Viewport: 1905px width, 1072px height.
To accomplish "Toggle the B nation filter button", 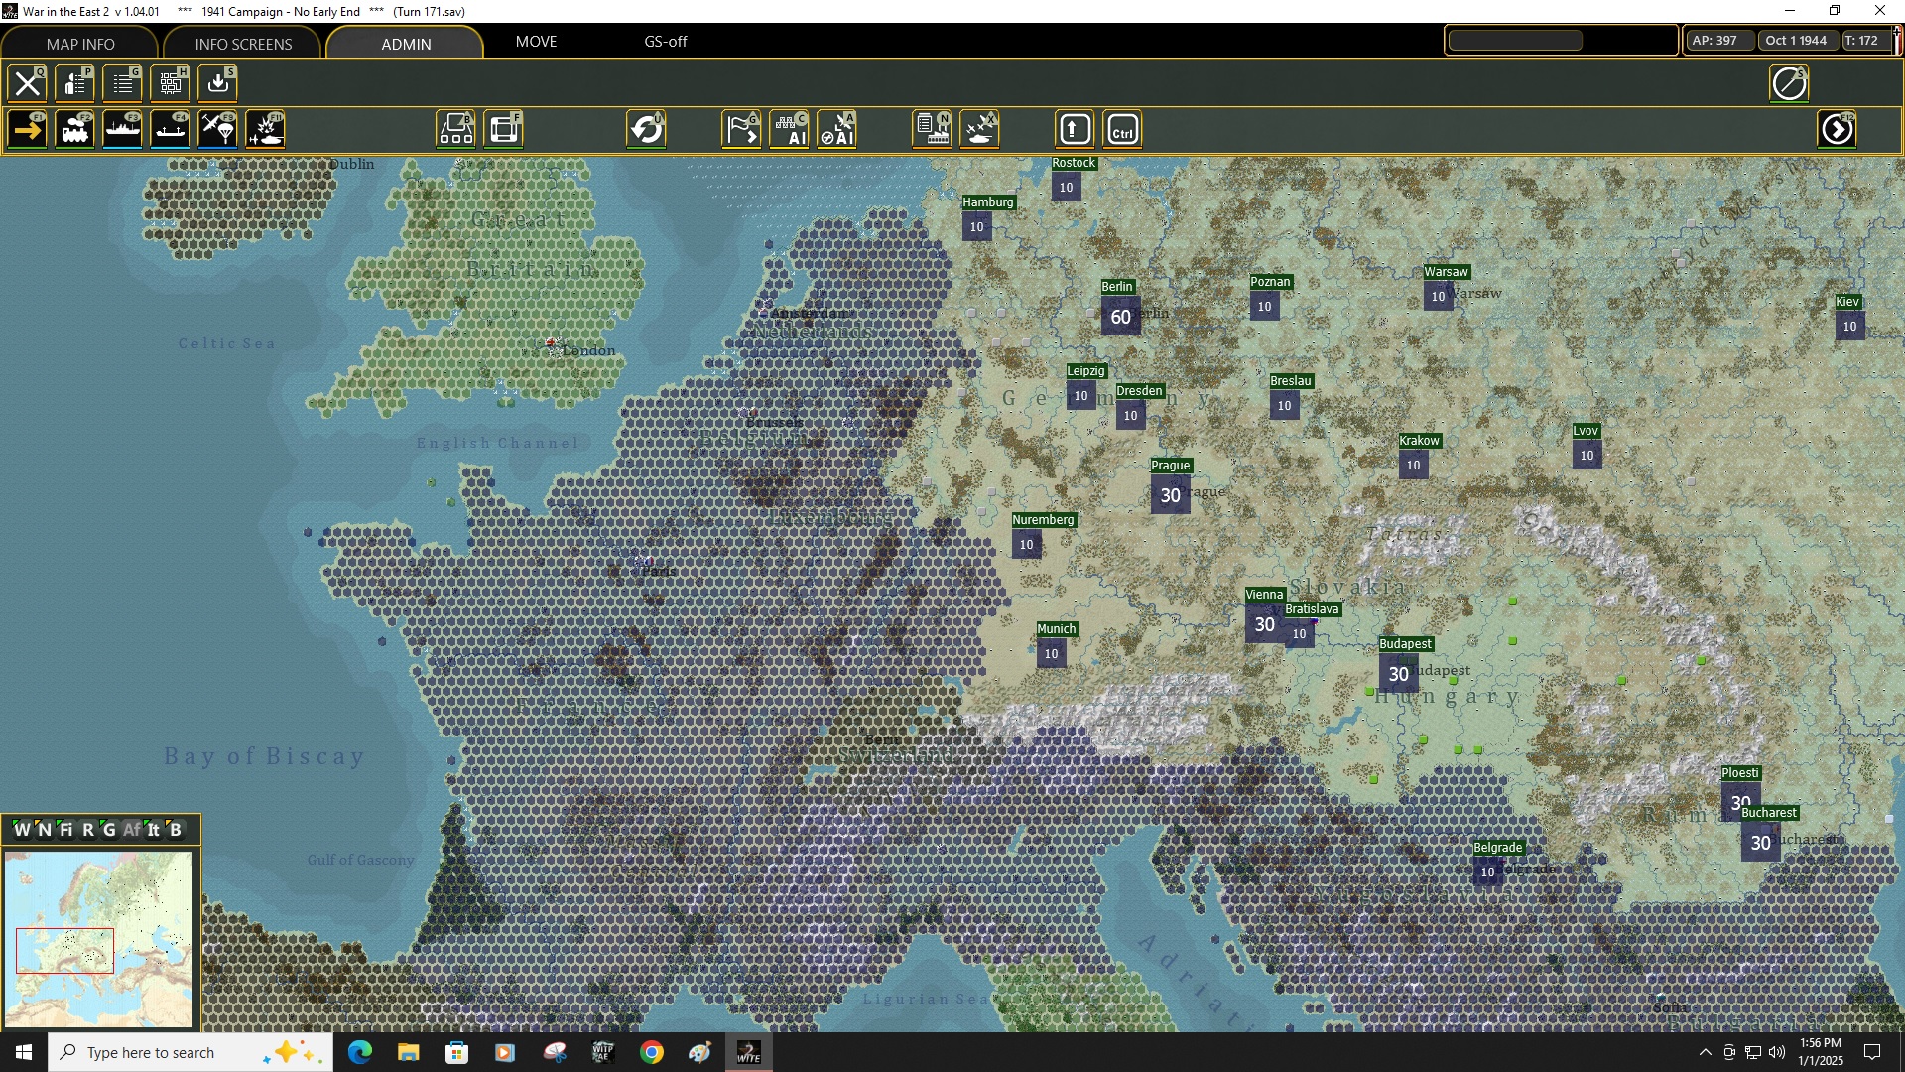I will click(x=176, y=830).
